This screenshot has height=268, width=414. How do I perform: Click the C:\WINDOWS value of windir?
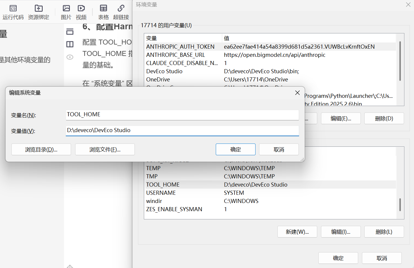pyautogui.click(x=241, y=201)
